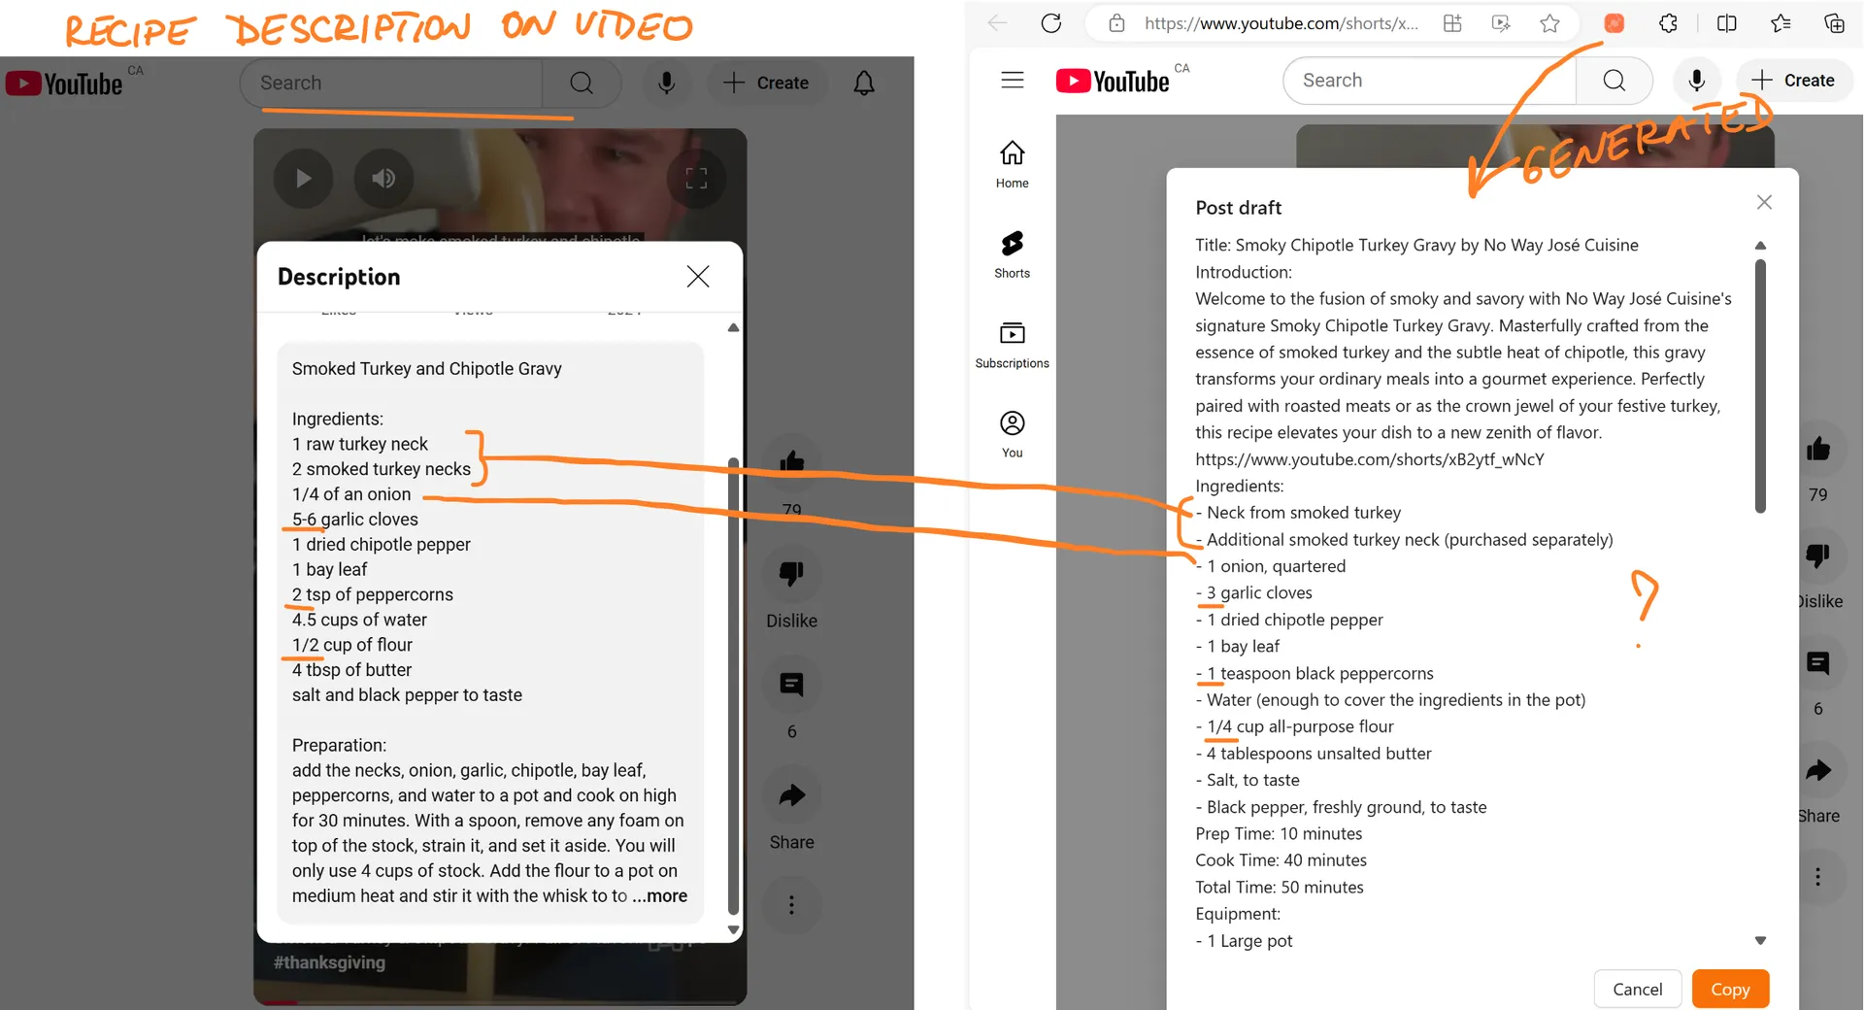Bookmark this page with the star icon
The image size is (1864, 1010).
[1549, 23]
